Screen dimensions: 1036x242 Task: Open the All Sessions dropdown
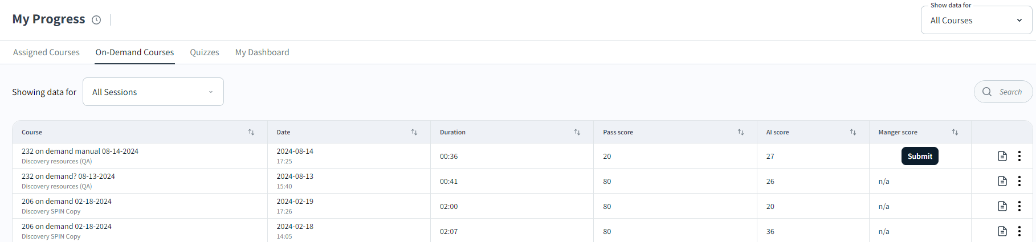153,92
